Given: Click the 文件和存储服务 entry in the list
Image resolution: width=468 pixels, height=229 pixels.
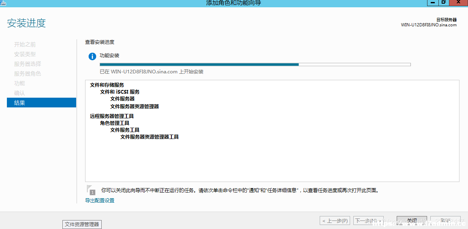Looking at the screenshot, I should point(107,85).
